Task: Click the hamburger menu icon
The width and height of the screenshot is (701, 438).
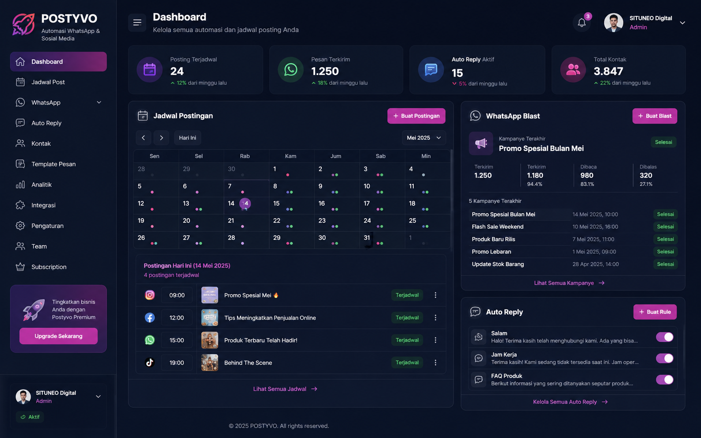Action: (137, 23)
